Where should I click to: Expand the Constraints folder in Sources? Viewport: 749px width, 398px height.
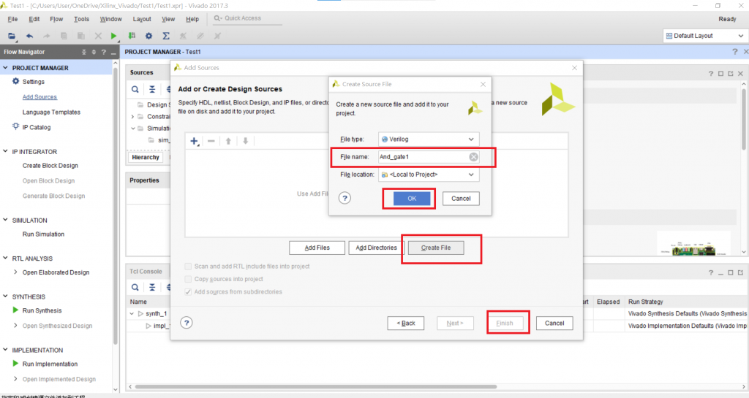[133, 116]
